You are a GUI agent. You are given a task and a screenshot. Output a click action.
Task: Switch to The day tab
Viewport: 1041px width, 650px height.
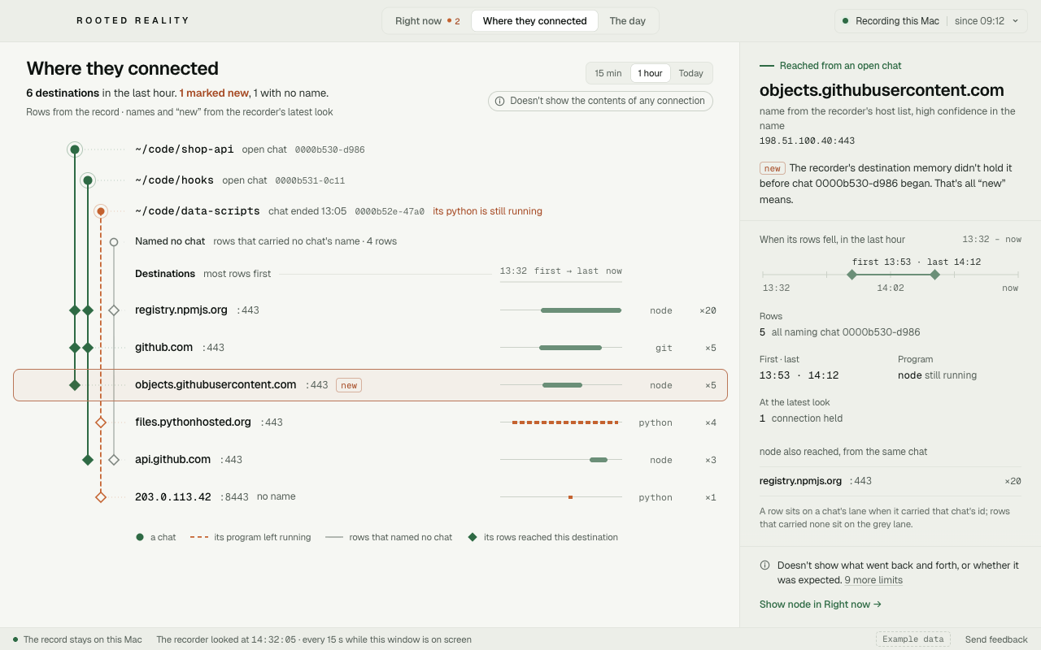pyautogui.click(x=627, y=21)
